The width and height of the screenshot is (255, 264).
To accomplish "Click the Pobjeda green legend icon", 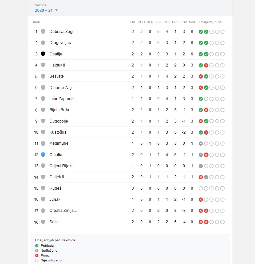I will (37, 245).
